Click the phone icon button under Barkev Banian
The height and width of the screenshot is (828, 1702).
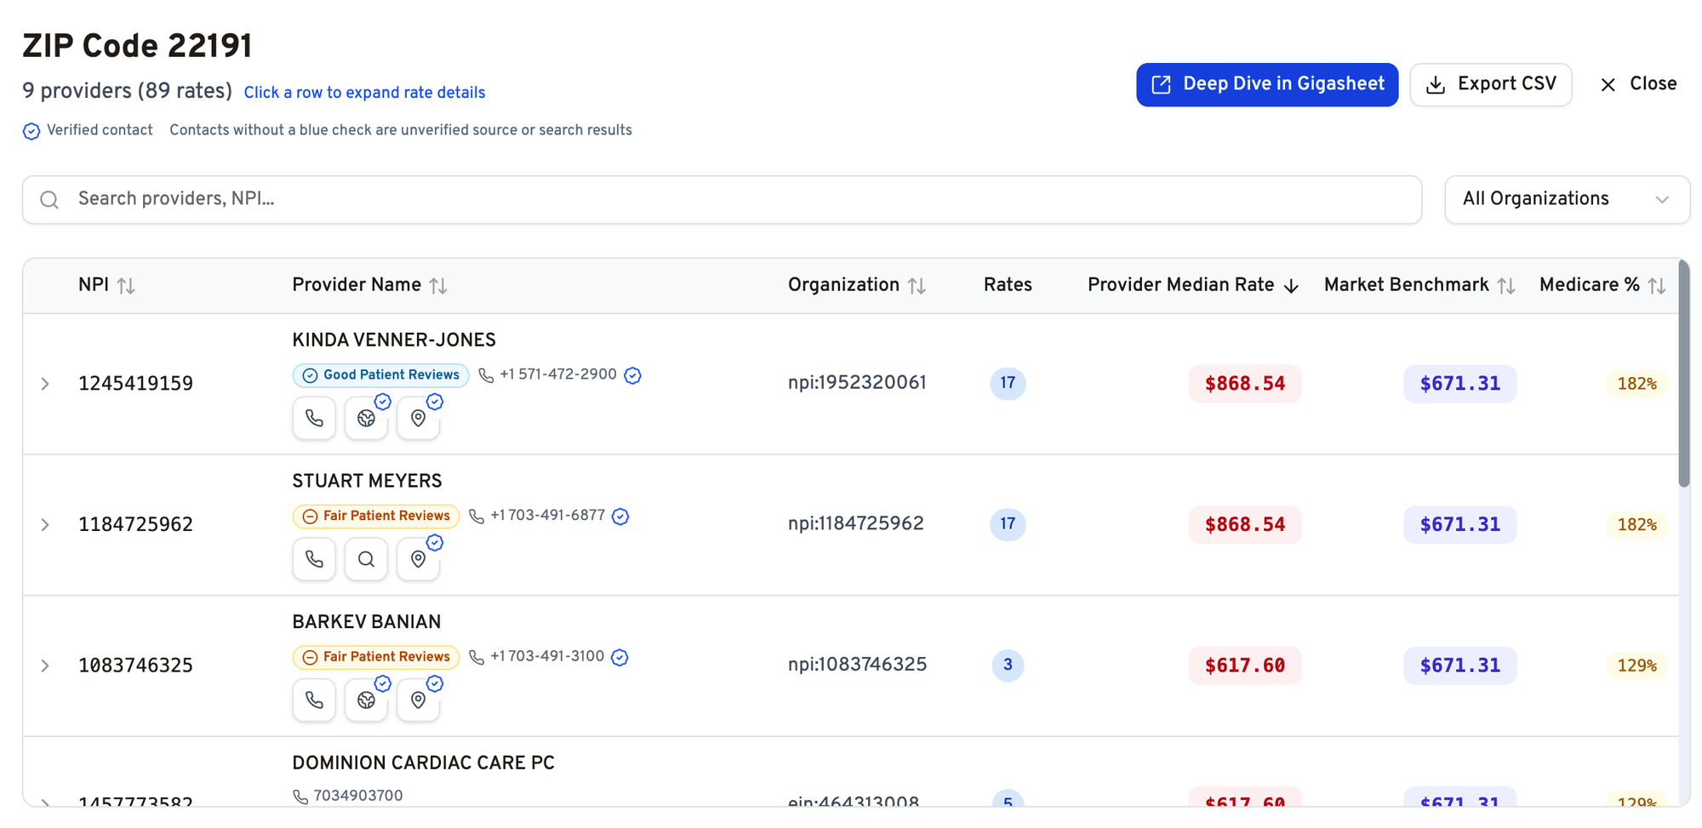pyautogui.click(x=314, y=700)
